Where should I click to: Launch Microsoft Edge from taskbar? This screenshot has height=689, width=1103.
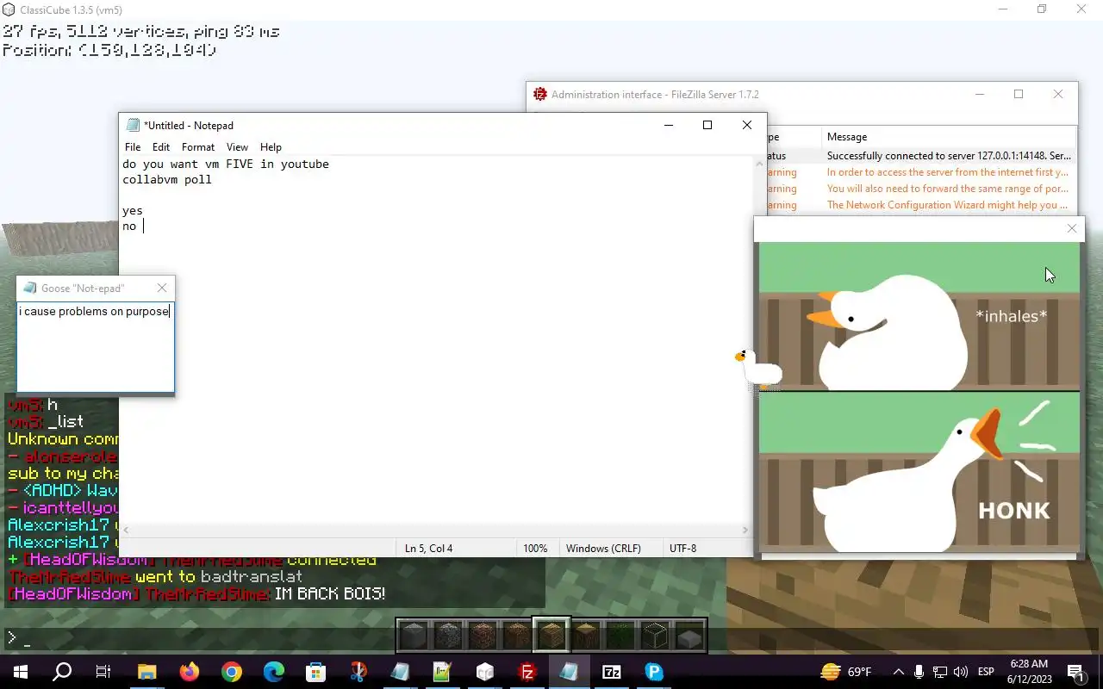[x=273, y=672]
